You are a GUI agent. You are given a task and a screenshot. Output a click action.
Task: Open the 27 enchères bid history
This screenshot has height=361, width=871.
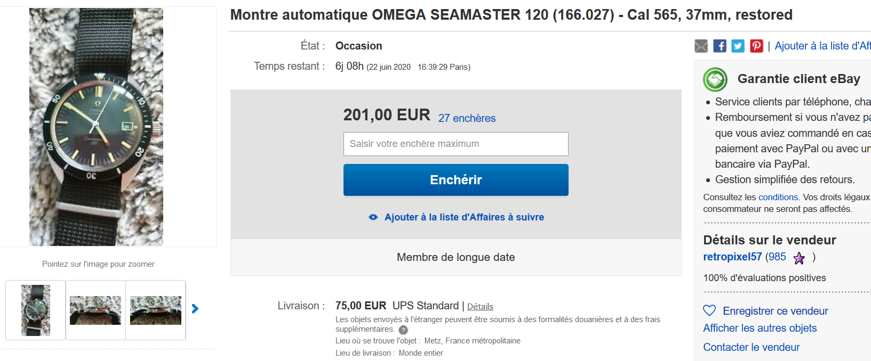point(467,118)
